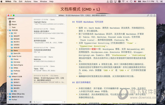Screen dimensions: 165x105
Task: Select the 其他 folder
Action: tap(15, 91)
